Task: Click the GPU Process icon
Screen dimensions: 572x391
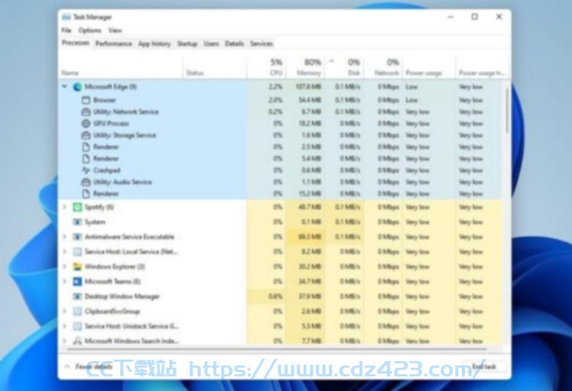Action: 86,123
